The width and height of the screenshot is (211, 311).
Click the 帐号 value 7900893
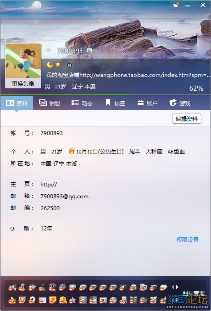click(x=51, y=133)
